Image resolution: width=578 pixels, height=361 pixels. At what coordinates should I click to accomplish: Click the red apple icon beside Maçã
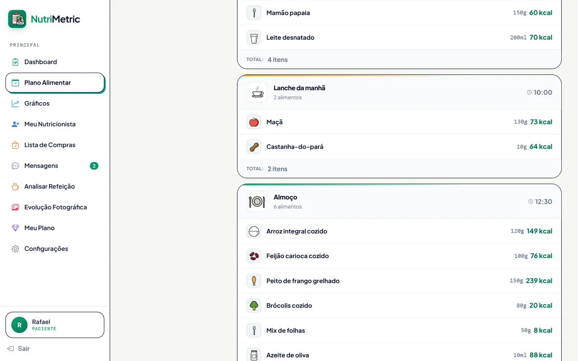click(254, 122)
